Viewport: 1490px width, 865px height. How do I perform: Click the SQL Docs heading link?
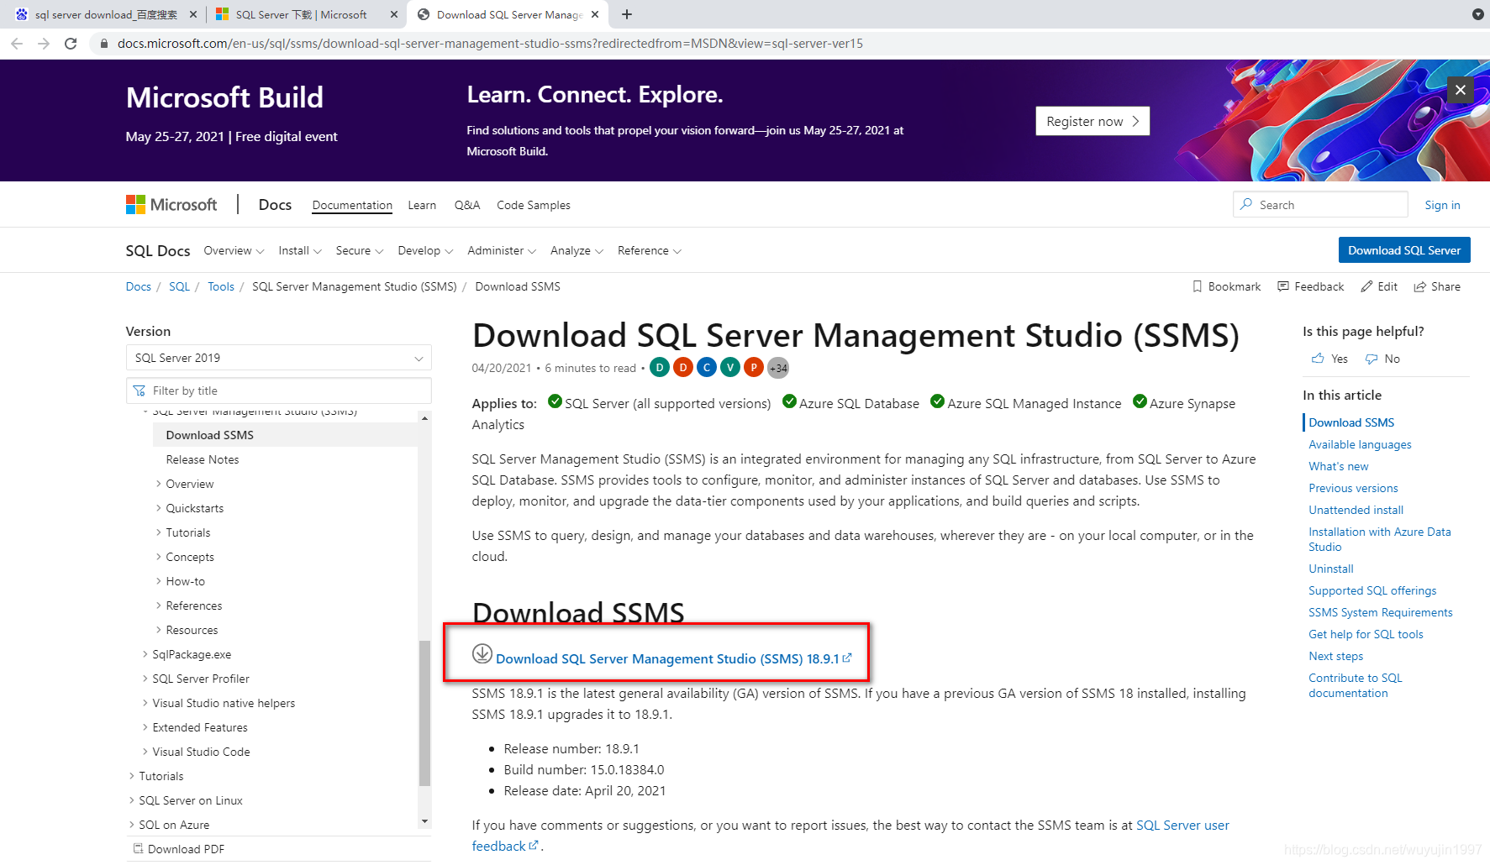tap(158, 250)
